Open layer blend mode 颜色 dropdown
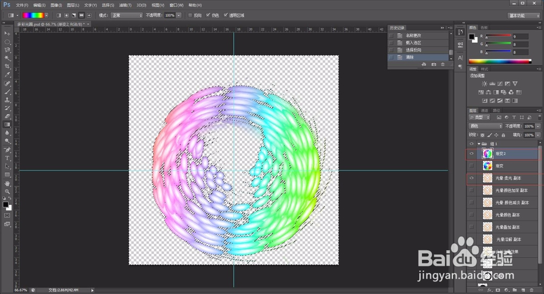 (x=485, y=126)
